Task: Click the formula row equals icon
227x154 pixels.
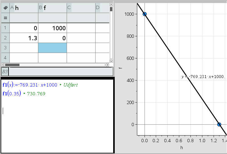Action: [x=5, y=18]
